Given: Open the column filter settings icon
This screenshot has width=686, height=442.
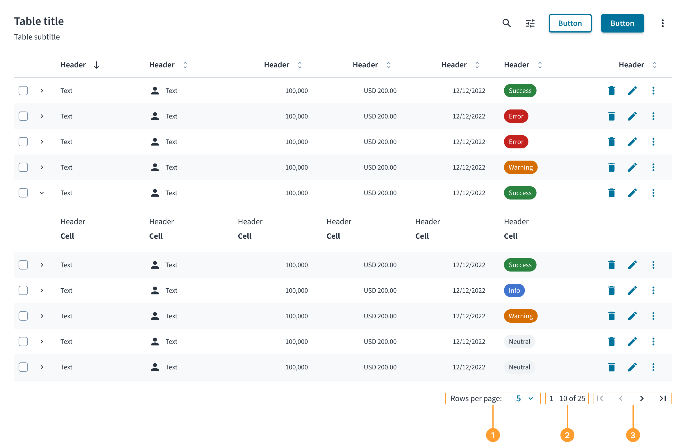Looking at the screenshot, I should (530, 23).
